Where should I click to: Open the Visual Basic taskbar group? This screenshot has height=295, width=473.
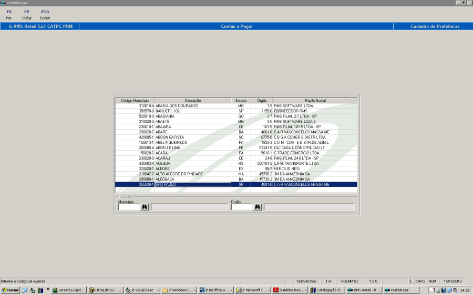click(x=142, y=290)
